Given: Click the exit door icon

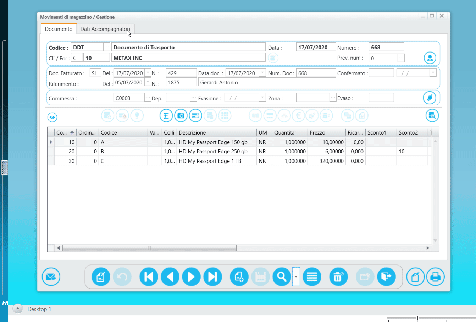Looking at the screenshot, I should coord(386,277).
